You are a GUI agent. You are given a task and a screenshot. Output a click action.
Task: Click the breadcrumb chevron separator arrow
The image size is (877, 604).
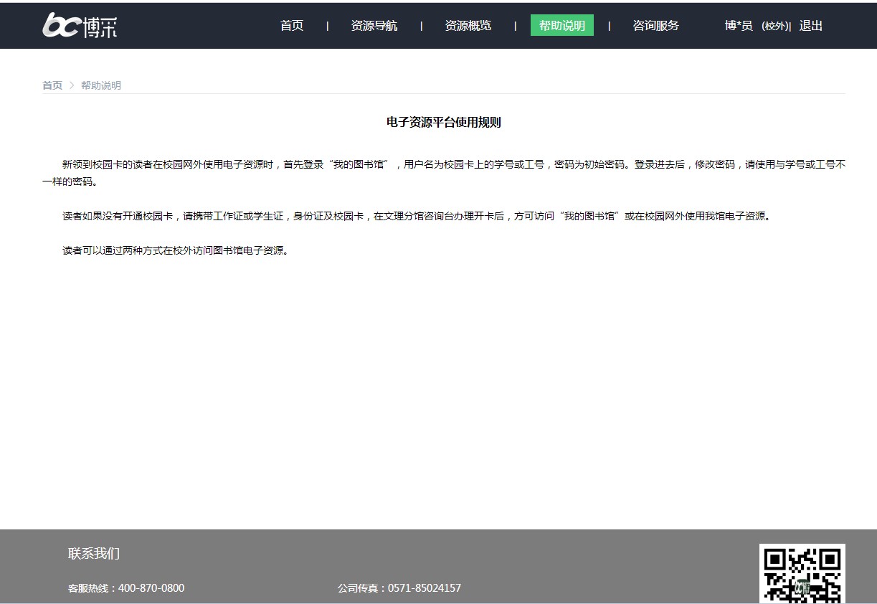72,85
